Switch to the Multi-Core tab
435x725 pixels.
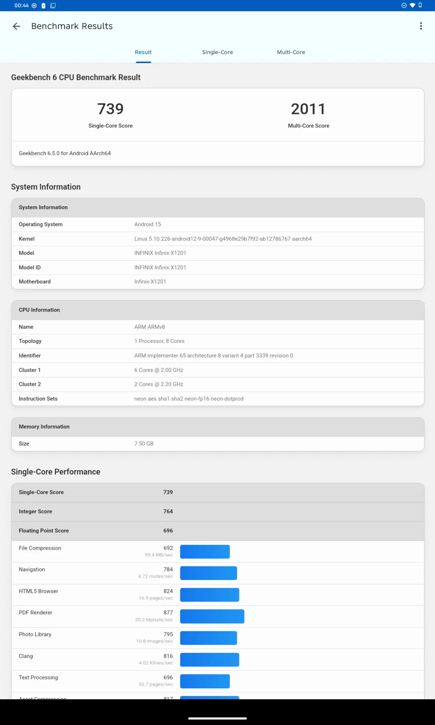pyautogui.click(x=291, y=52)
